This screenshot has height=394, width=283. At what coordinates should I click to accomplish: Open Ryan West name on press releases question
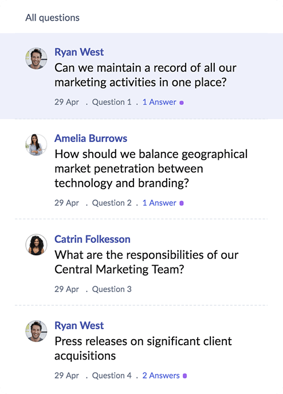(79, 325)
